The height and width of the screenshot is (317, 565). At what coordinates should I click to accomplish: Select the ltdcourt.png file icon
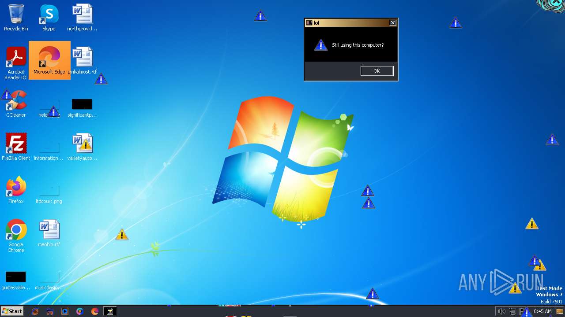tap(49, 194)
